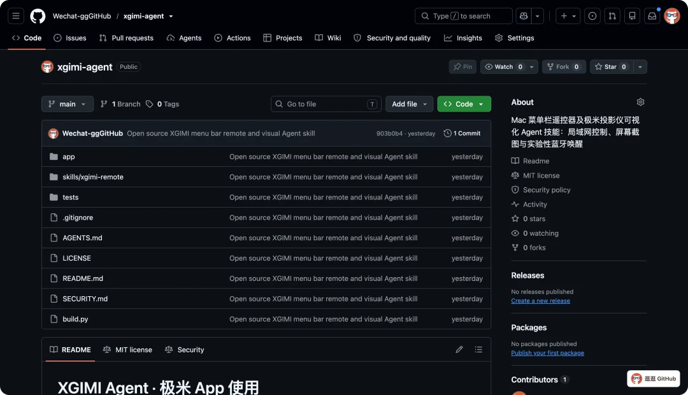
Task: Star the xgimi-agent repository
Action: point(611,67)
